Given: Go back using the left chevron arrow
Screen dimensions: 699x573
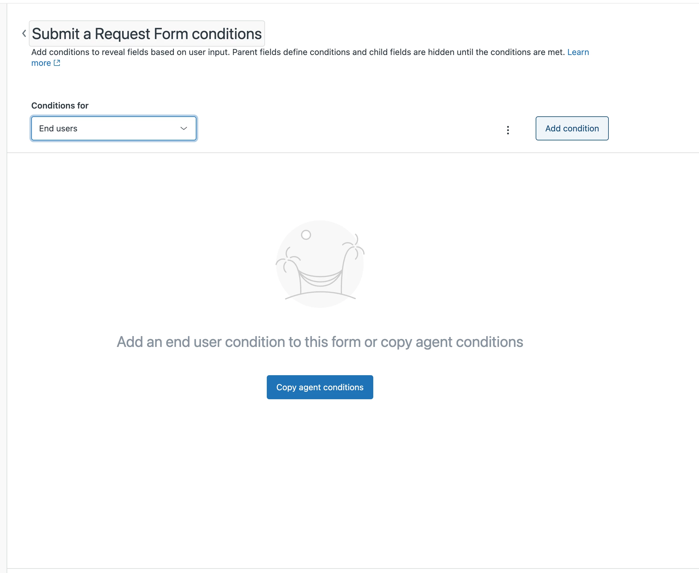Looking at the screenshot, I should point(24,33).
